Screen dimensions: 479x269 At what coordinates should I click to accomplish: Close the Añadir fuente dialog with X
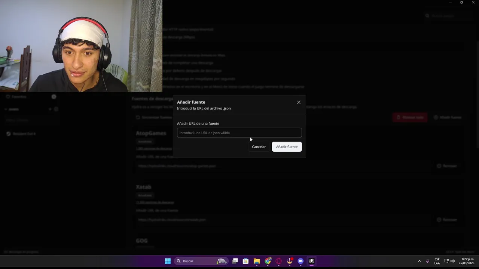click(x=299, y=102)
